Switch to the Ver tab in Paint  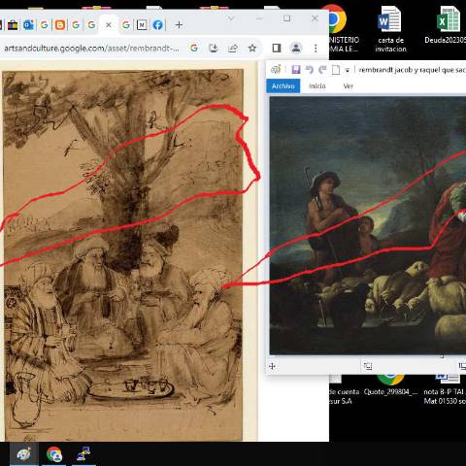coord(349,86)
